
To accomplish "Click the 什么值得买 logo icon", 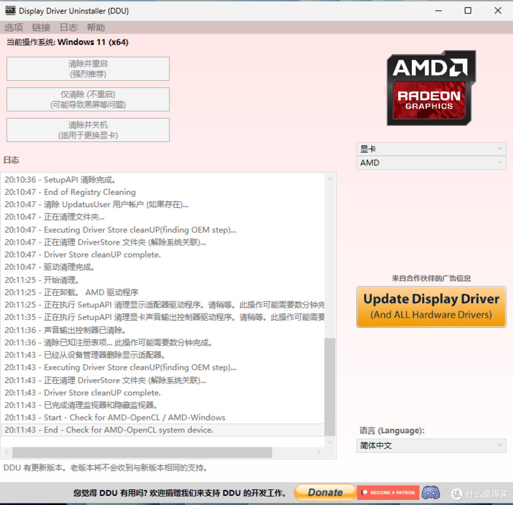I will pyautogui.click(x=457, y=494).
